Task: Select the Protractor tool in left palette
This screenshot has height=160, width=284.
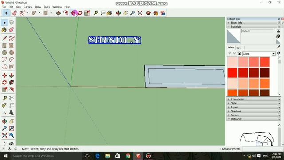Action: pyautogui.click(x=4, y=105)
